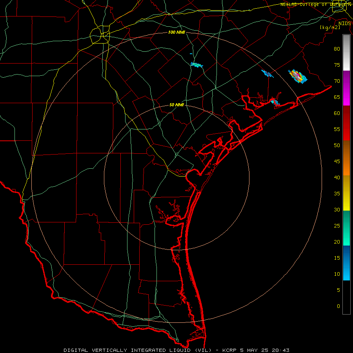Click the '30' value on the color scale

pos(337,210)
